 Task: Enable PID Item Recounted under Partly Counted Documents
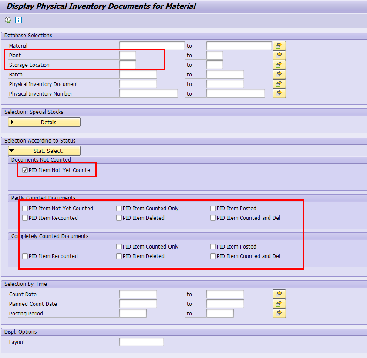(25, 218)
